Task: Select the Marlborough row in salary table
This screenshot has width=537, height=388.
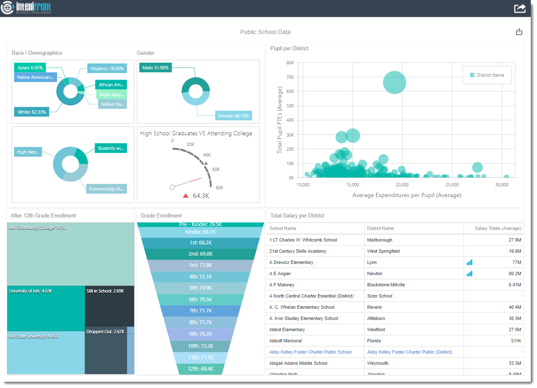Action: (379, 240)
